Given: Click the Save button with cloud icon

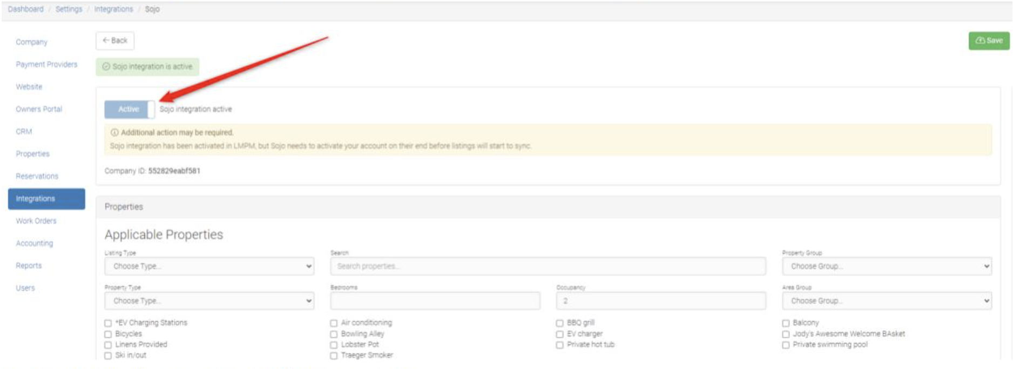Looking at the screenshot, I should pyautogui.click(x=988, y=40).
